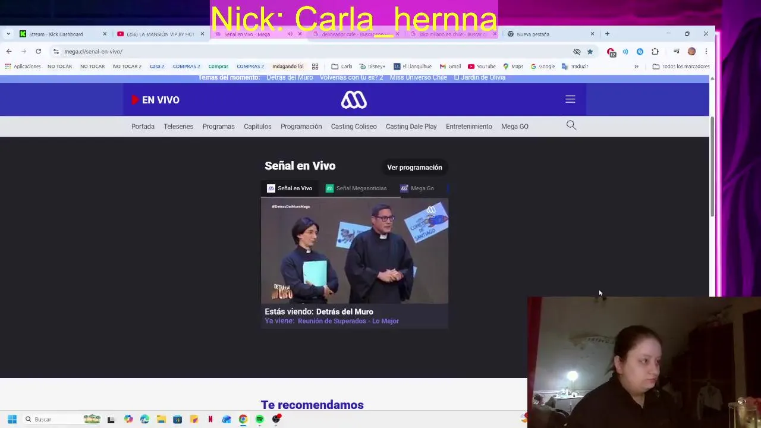Open the red extension with 12 badge
Image resolution: width=761 pixels, height=428 pixels.
611,52
